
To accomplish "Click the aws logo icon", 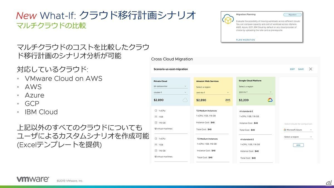I will click(228, 100).
